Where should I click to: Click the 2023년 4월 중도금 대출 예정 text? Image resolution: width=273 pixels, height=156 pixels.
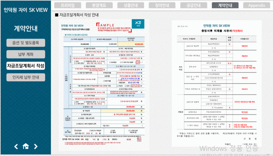click(244, 102)
